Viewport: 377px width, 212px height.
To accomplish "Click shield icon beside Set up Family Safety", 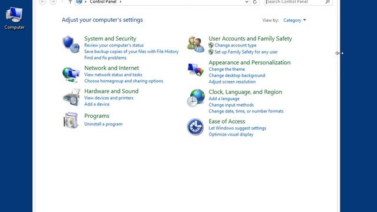I will coord(211,52).
